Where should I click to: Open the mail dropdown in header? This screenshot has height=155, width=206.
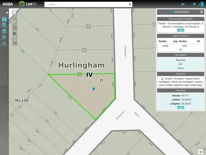pos(184,4)
